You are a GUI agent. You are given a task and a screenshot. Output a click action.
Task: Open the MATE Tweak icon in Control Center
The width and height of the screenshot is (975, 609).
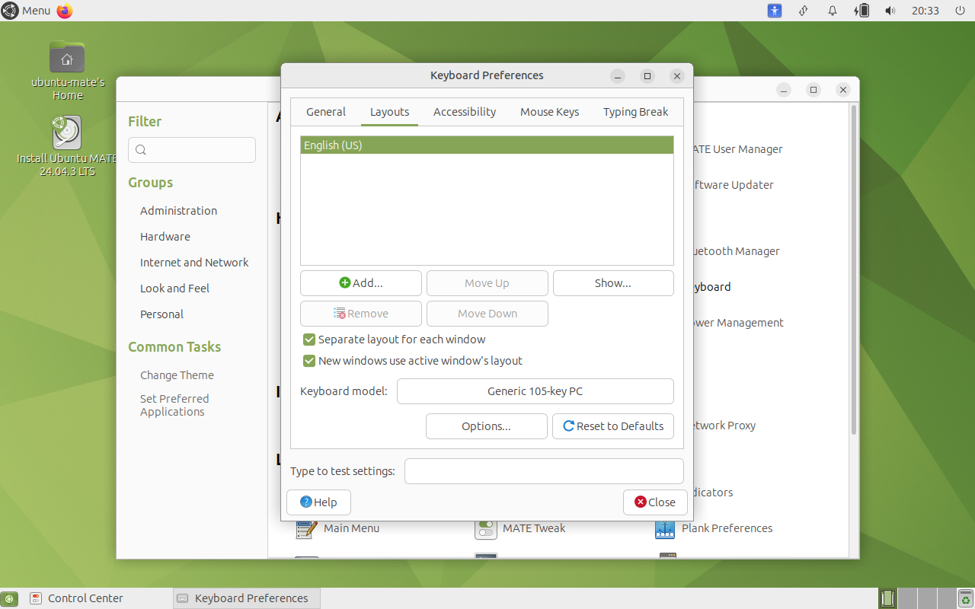[486, 528]
